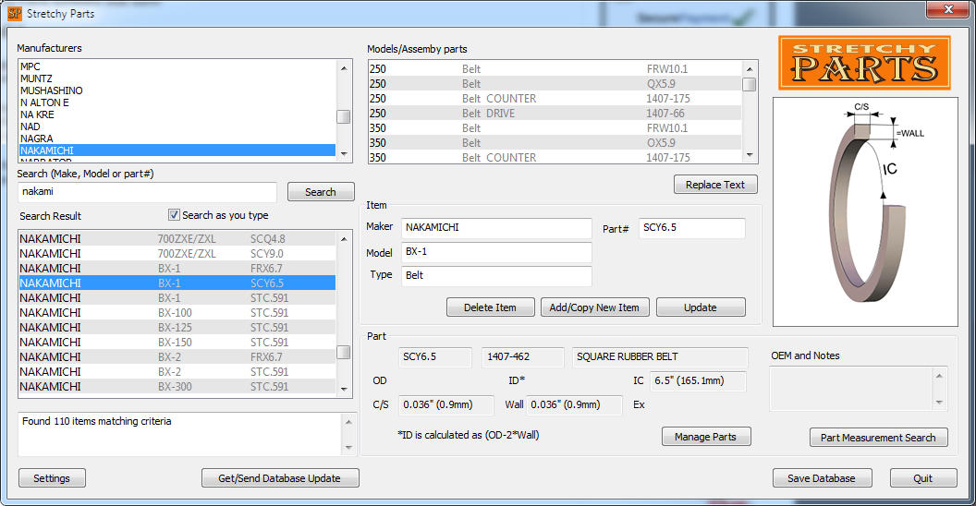Select result NAKAMICHI BX-150 STC.591
Viewport: 976px width, 506px height.
click(x=177, y=343)
